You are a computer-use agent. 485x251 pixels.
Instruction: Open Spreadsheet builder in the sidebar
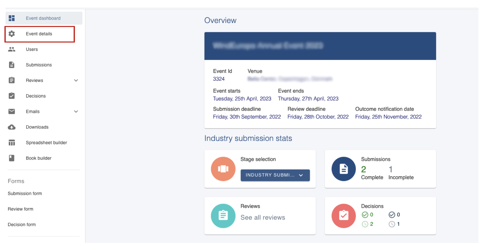[x=44, y=143]
